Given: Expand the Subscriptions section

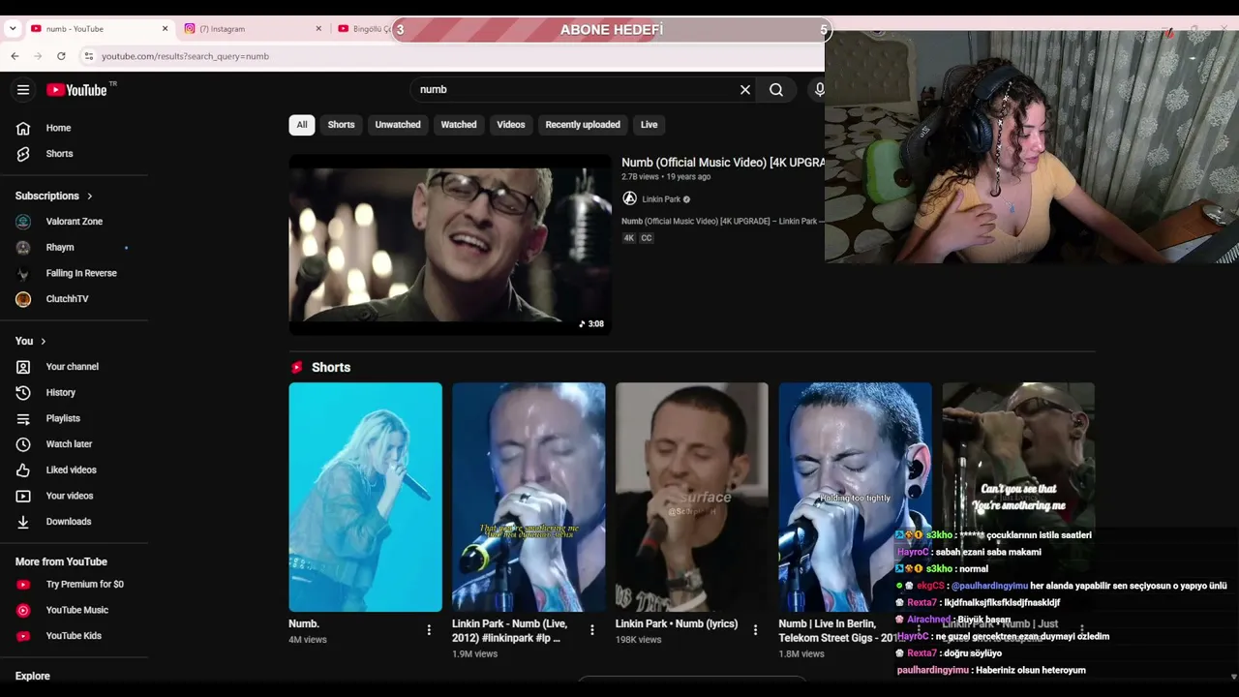Looking at the screenshot, I should point(54,196).
